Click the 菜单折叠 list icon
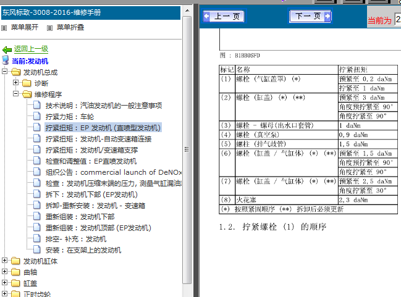 pos(49,28)
